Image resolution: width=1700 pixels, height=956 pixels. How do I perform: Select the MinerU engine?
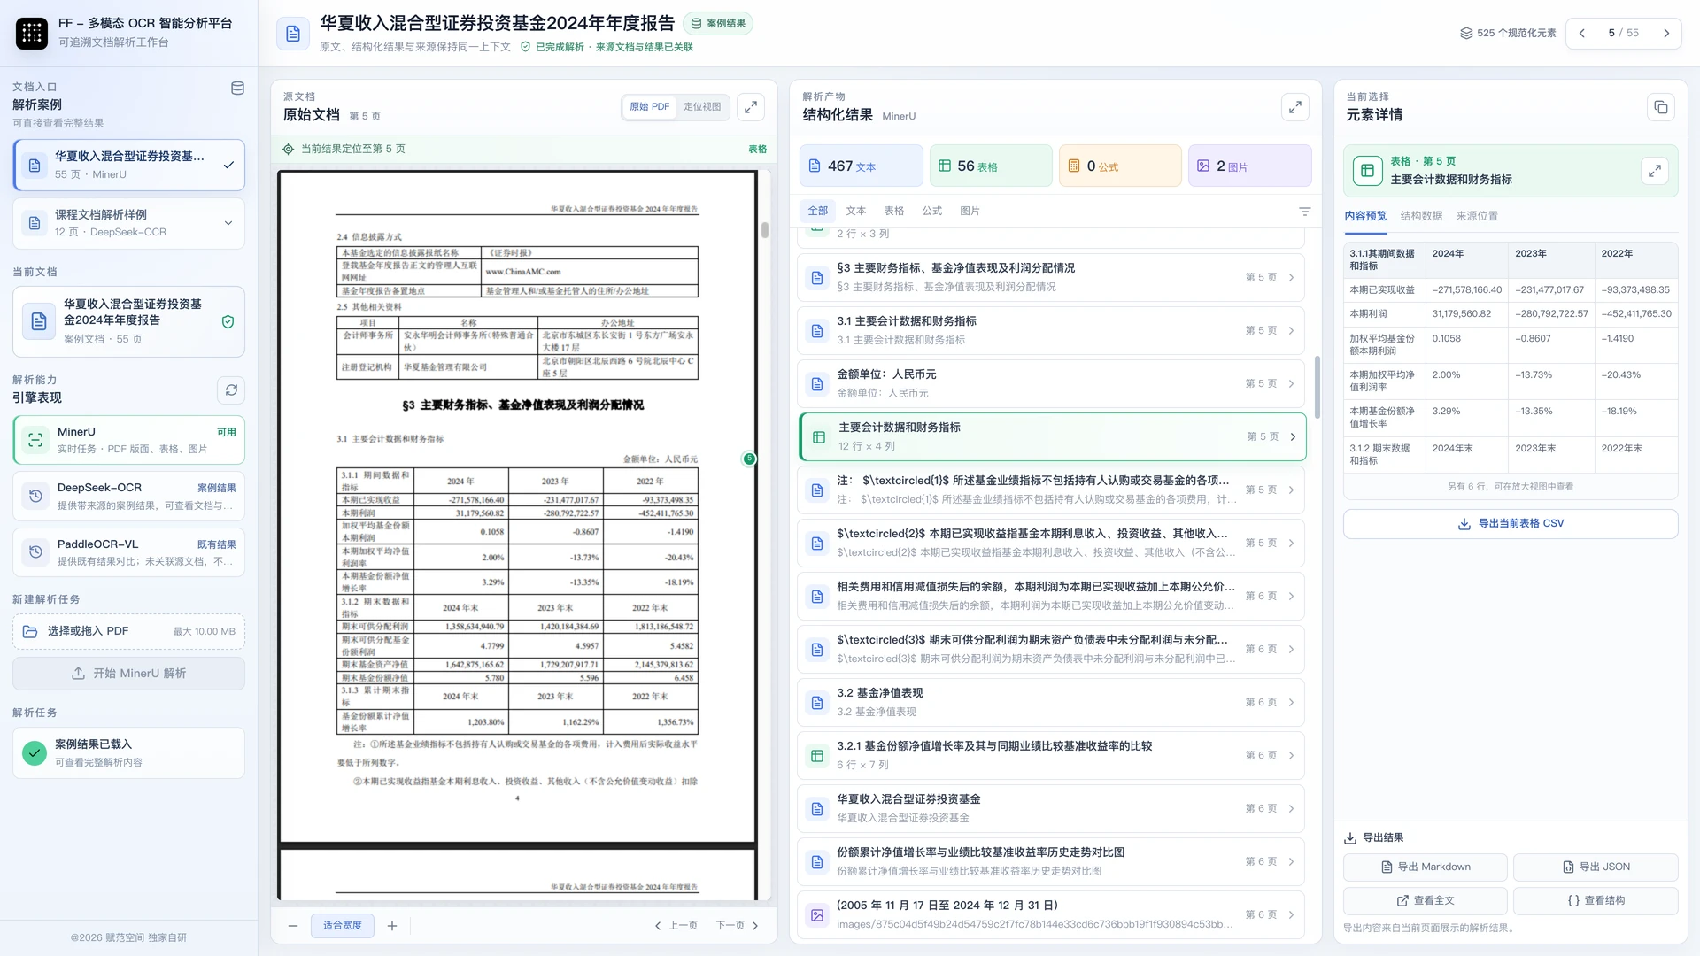pyautogui.click(x=129, y=440)
